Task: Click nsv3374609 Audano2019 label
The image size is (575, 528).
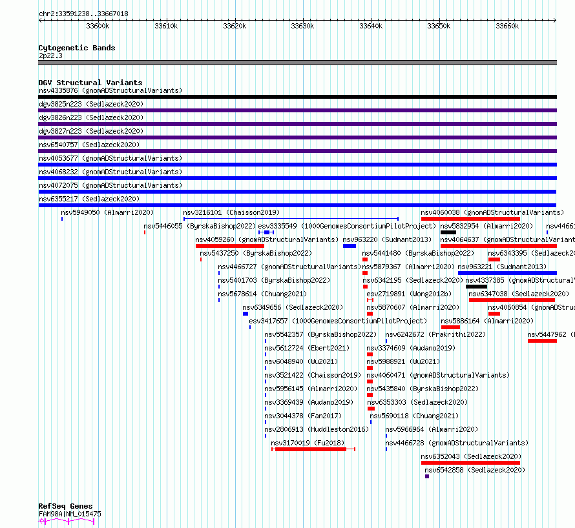Action: click(x=411, y=348)
